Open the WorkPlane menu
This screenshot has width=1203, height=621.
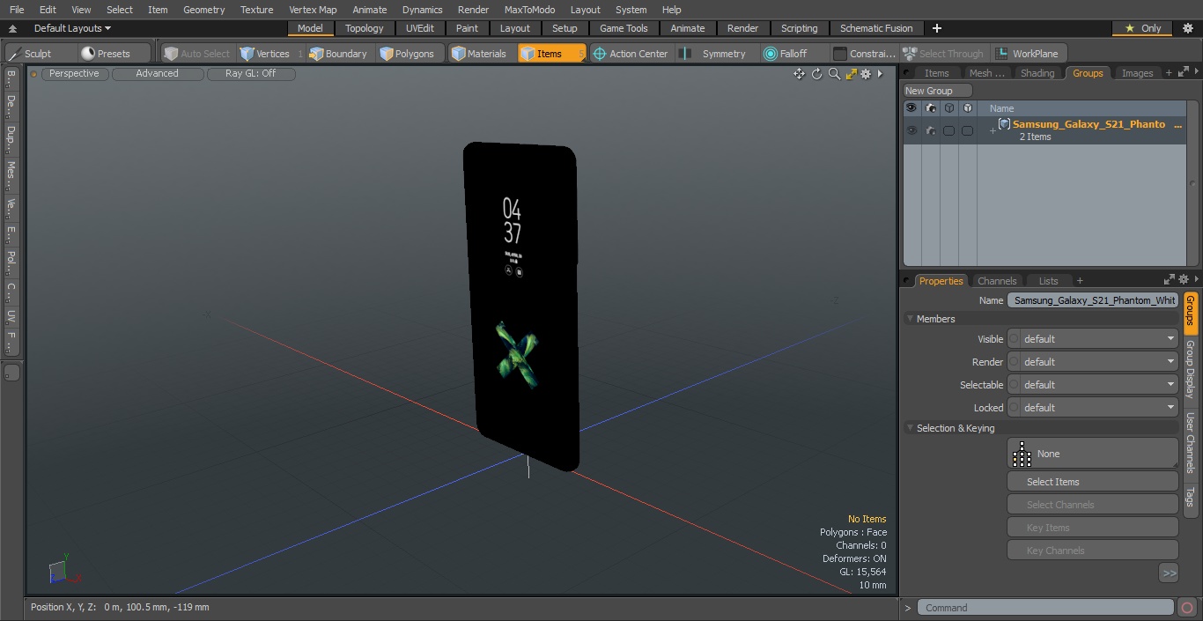[x=1029, y=54]
